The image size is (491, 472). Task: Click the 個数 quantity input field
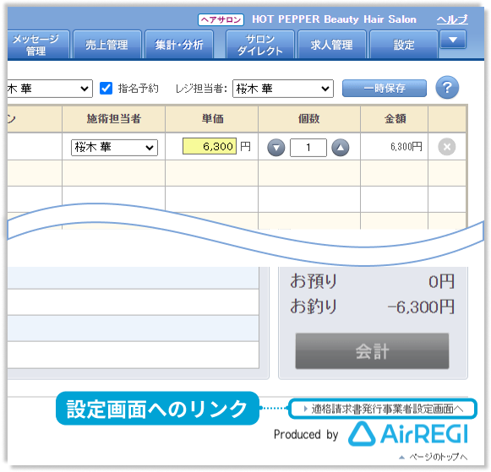click(308, 147)
